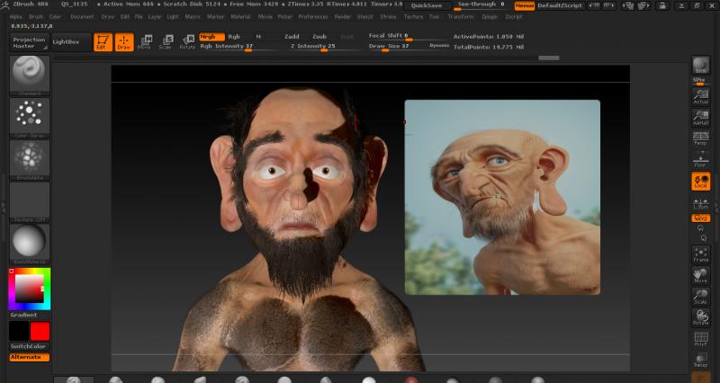Click the AAHalf view icon
Image resolution: width=720 pixels, height=383 pixels.
700,116
